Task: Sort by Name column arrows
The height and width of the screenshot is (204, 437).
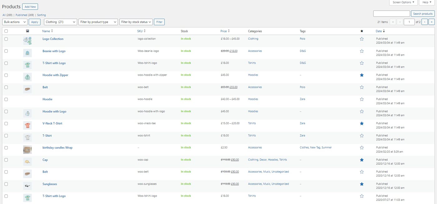Action: 52,31
